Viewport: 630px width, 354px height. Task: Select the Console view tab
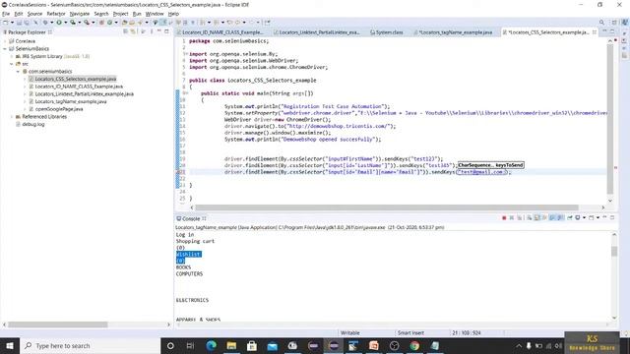(x=191, y=218)
